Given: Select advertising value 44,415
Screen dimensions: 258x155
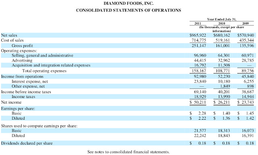Looking at the screenshot, I should 200,61.
